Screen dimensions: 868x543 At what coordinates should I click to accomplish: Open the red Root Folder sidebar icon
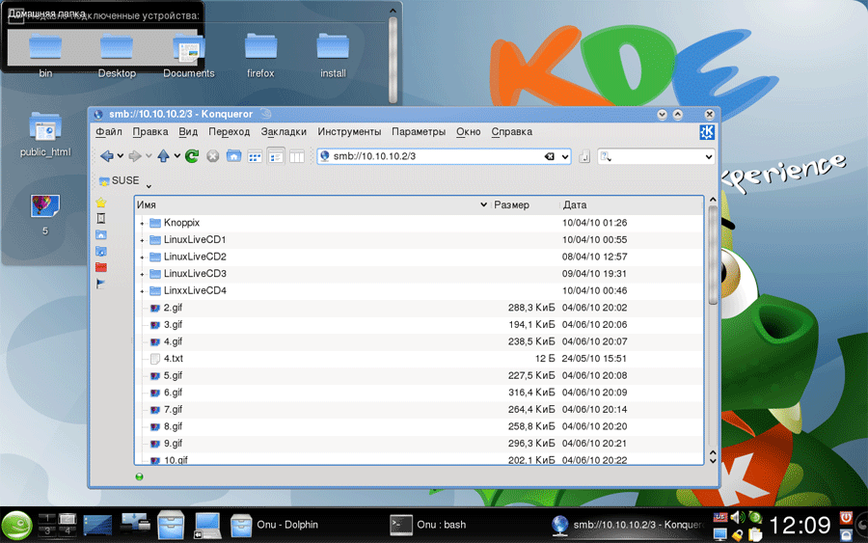click(x=100, y=267)
